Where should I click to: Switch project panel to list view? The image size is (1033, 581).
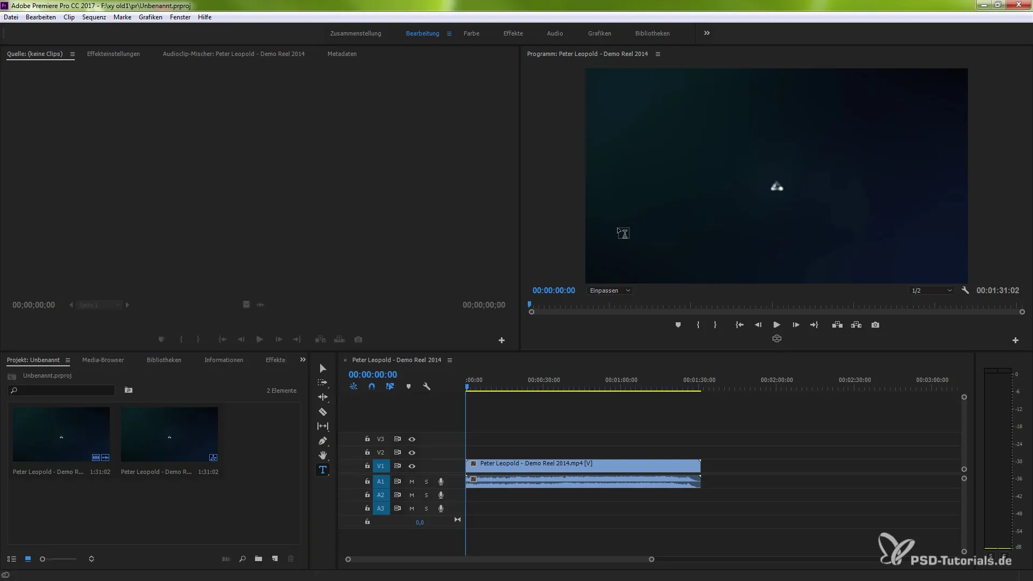pyautogui.click(x=11, y=559)
